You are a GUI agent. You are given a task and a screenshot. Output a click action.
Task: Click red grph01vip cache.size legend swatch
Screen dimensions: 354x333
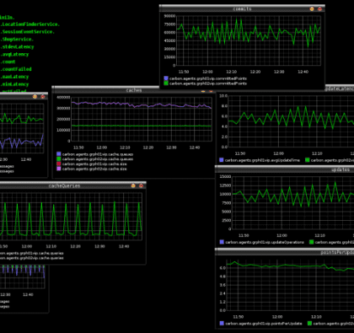(59, 164)
